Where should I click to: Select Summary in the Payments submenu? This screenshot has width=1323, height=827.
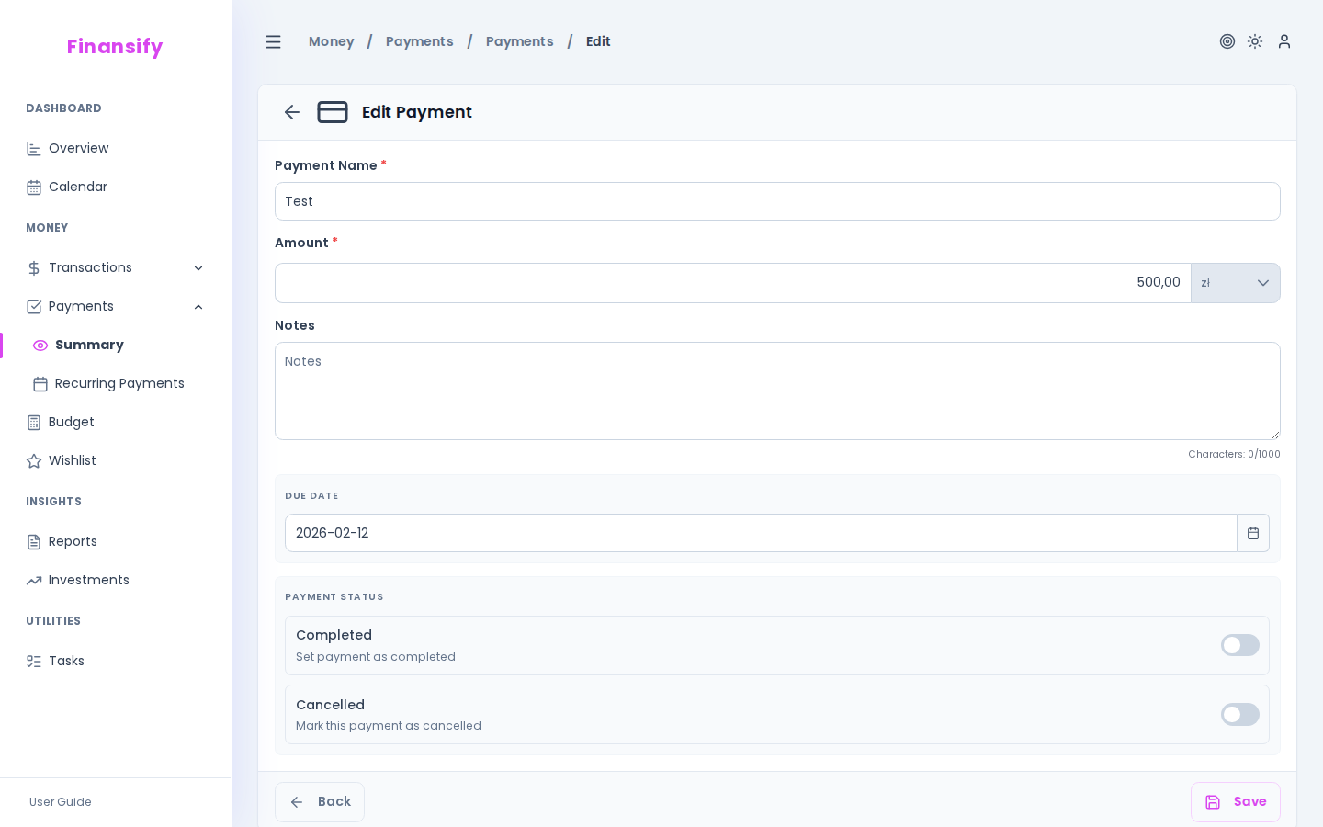point(89,346)
